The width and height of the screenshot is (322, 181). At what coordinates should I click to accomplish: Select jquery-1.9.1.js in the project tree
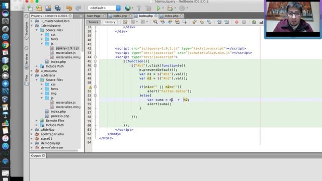(x=67, y=48)
